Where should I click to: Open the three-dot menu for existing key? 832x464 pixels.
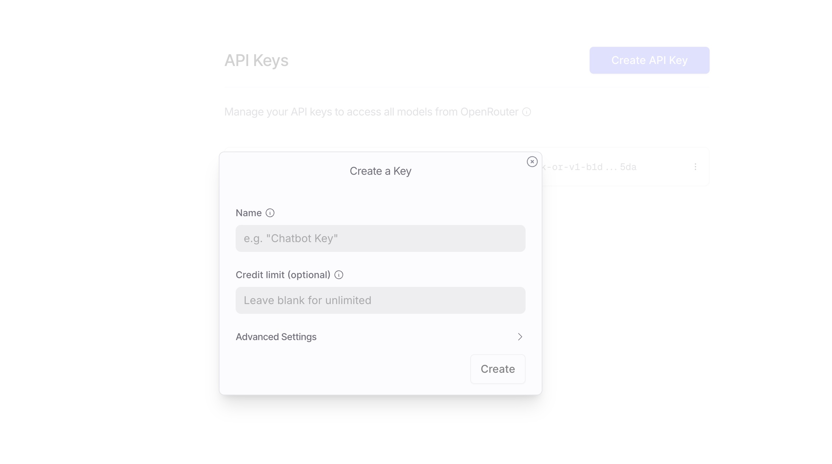(695, 167)
